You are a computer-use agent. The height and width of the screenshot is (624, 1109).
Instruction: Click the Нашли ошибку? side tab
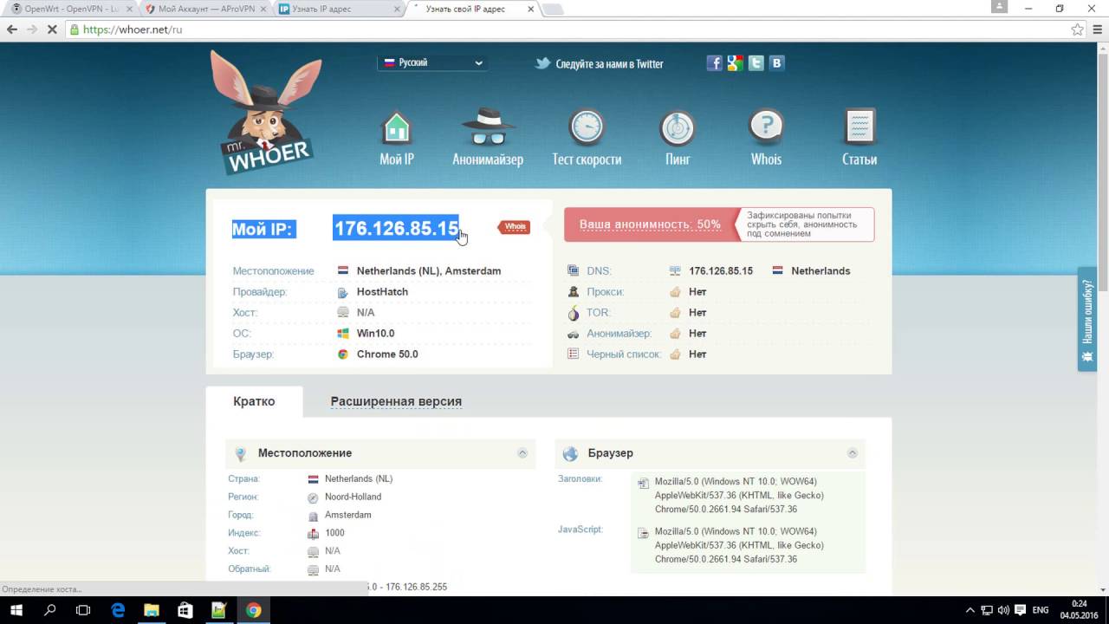coord(1087,319)
